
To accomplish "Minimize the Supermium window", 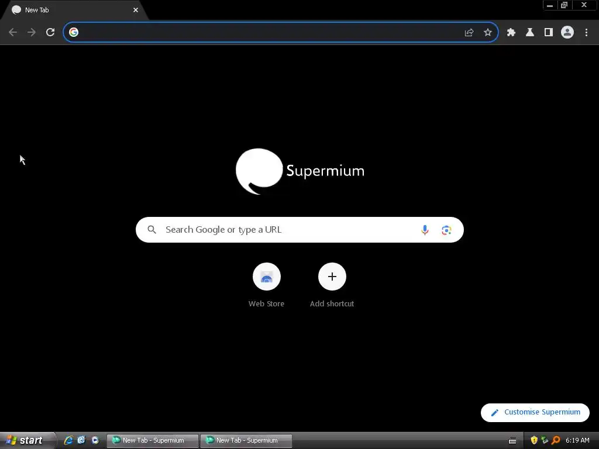I will (550, 5).
